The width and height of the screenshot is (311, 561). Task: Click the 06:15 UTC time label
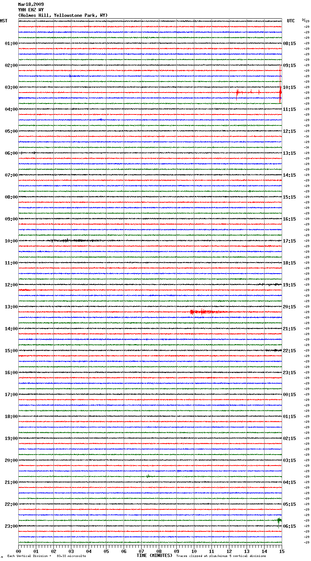[289, 526]
